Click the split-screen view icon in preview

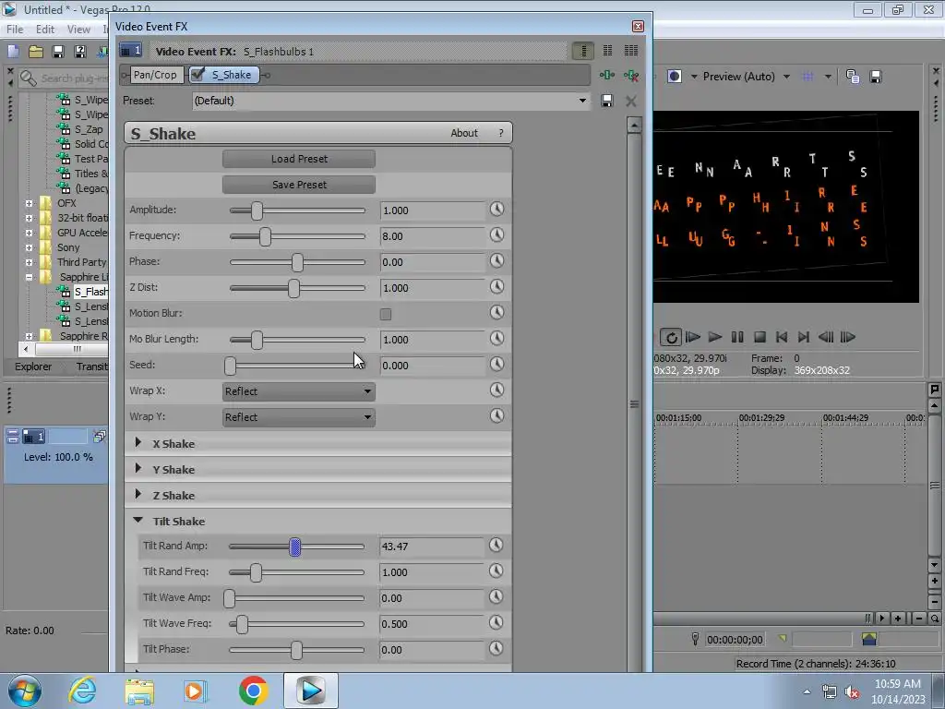point(675,77)
